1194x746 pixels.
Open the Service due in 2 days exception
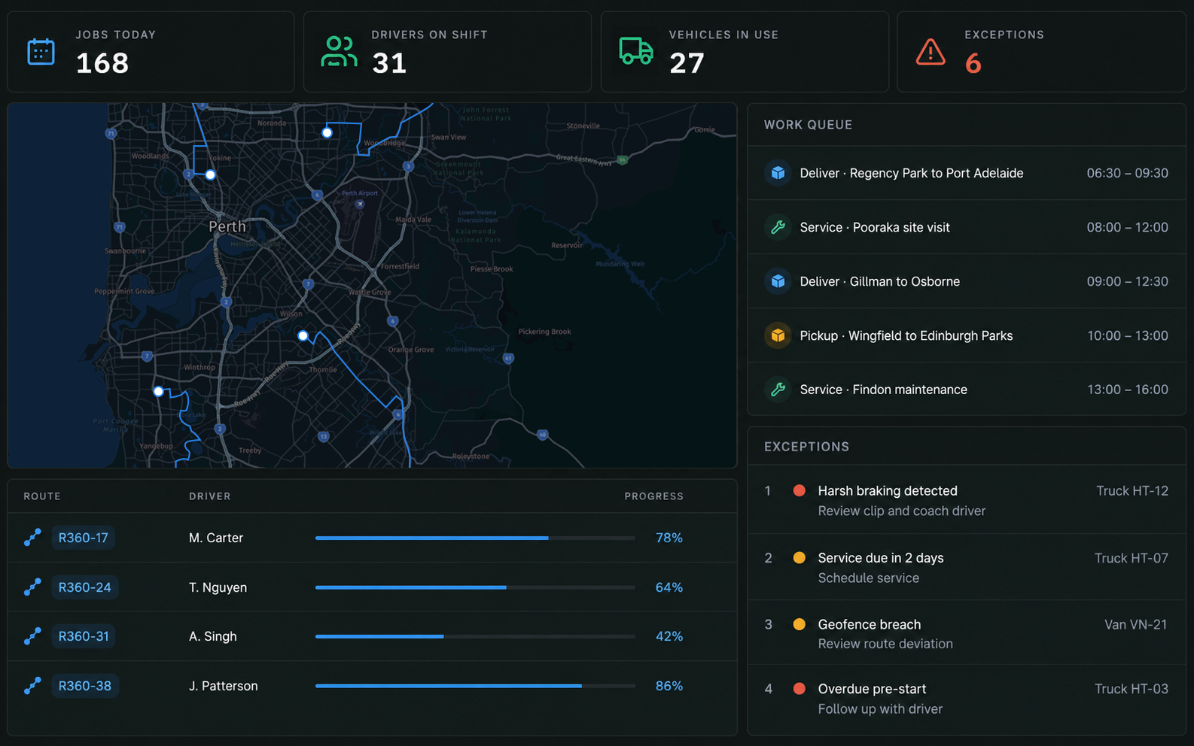[x=967, y=567]
